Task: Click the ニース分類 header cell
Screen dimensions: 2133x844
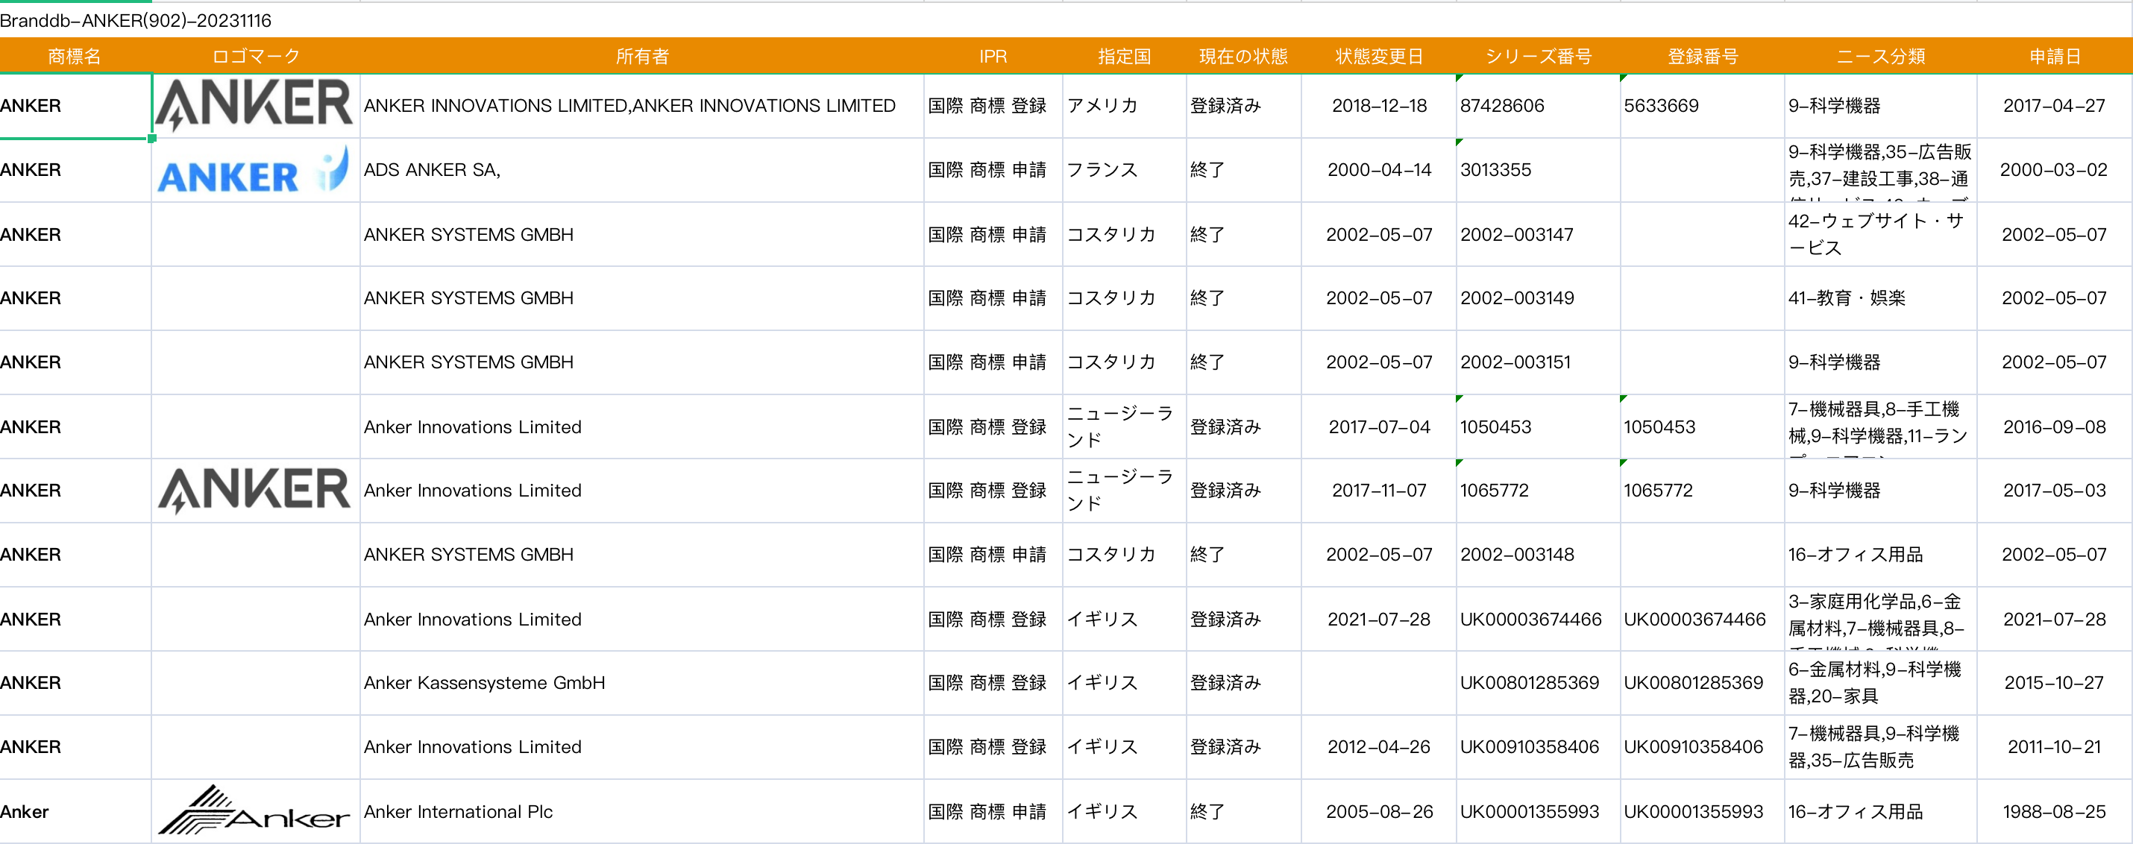Action: pos(1880,56)
